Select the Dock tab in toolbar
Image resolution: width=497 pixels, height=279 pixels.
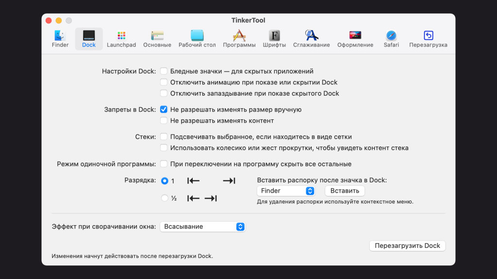89,36
